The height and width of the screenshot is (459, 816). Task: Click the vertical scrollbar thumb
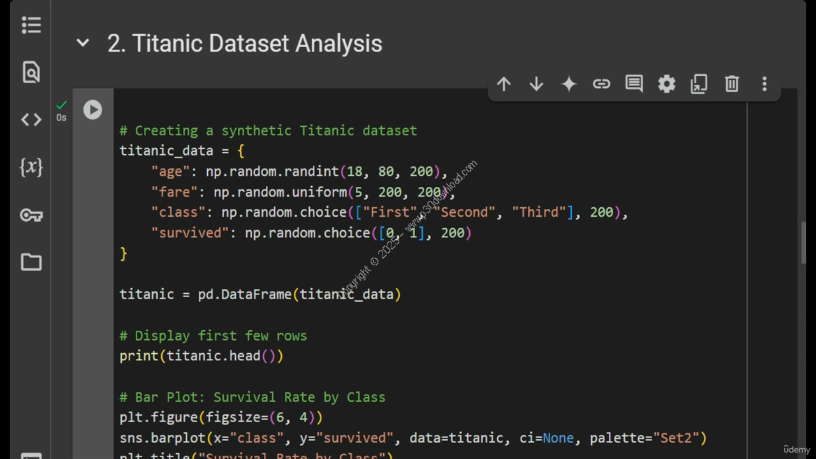[803, 242]
